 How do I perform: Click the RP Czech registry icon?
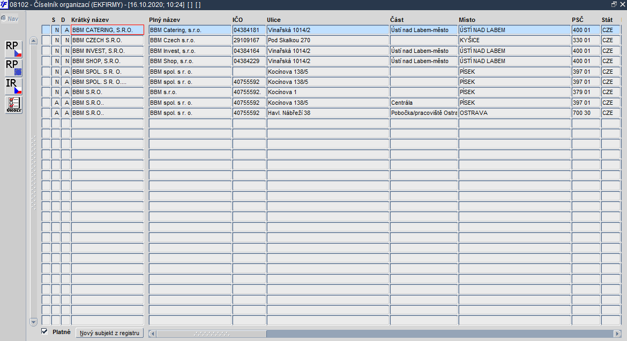pyautogui.click(x=13, y=49)
